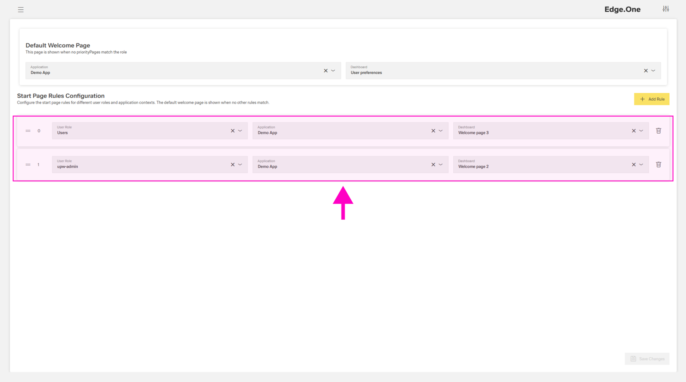
Task: Clear the default Application Demo App selection
Action: pyautogui.click(x=326, y=71)
